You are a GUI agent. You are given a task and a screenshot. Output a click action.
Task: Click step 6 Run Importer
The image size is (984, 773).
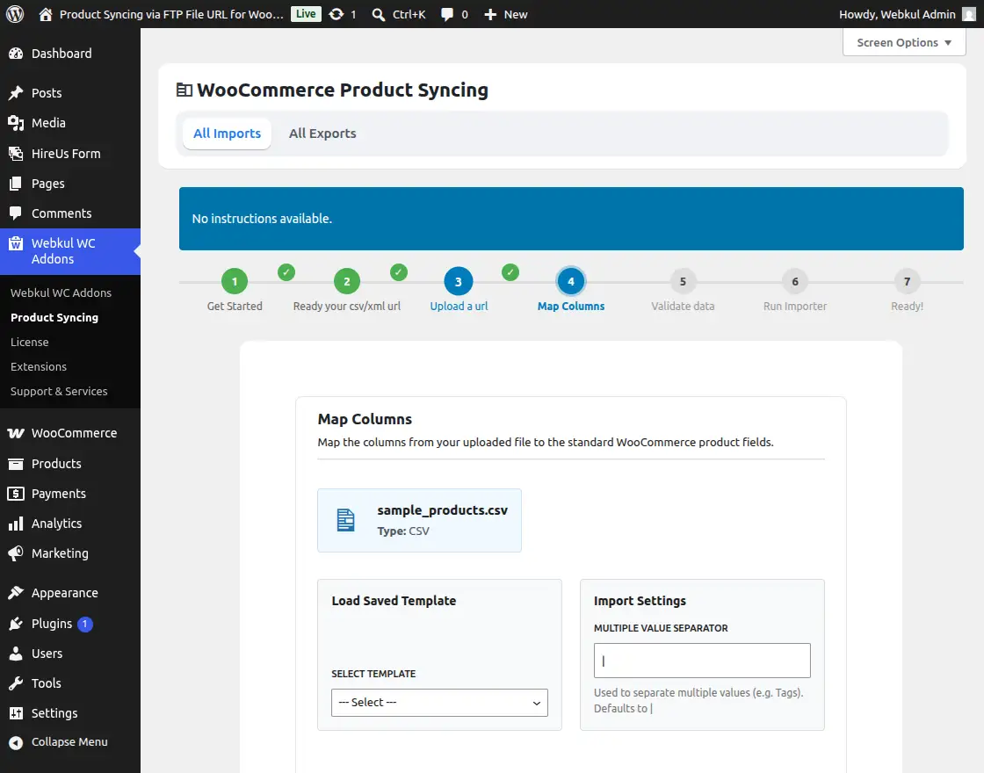point(795,282)
